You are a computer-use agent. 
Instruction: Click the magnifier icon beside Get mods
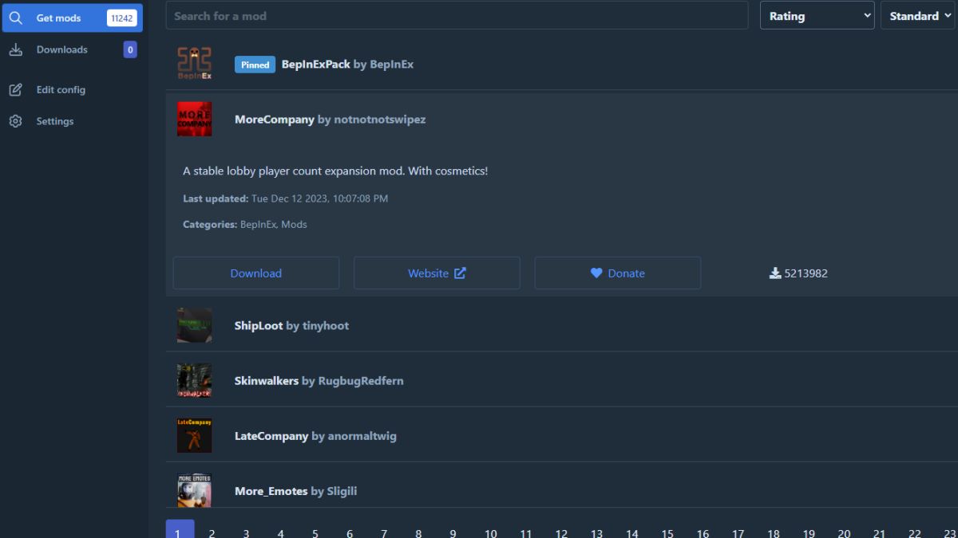[x=15, y=18]
